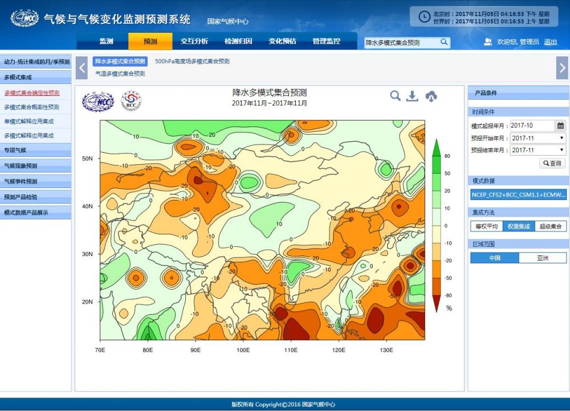Click the 退出 logout link

(550, 42)
